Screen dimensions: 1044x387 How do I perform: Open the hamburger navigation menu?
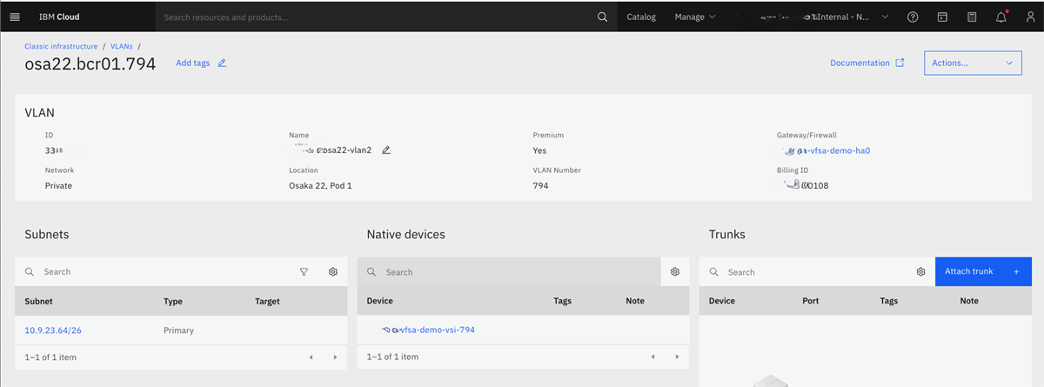(14, 17)
